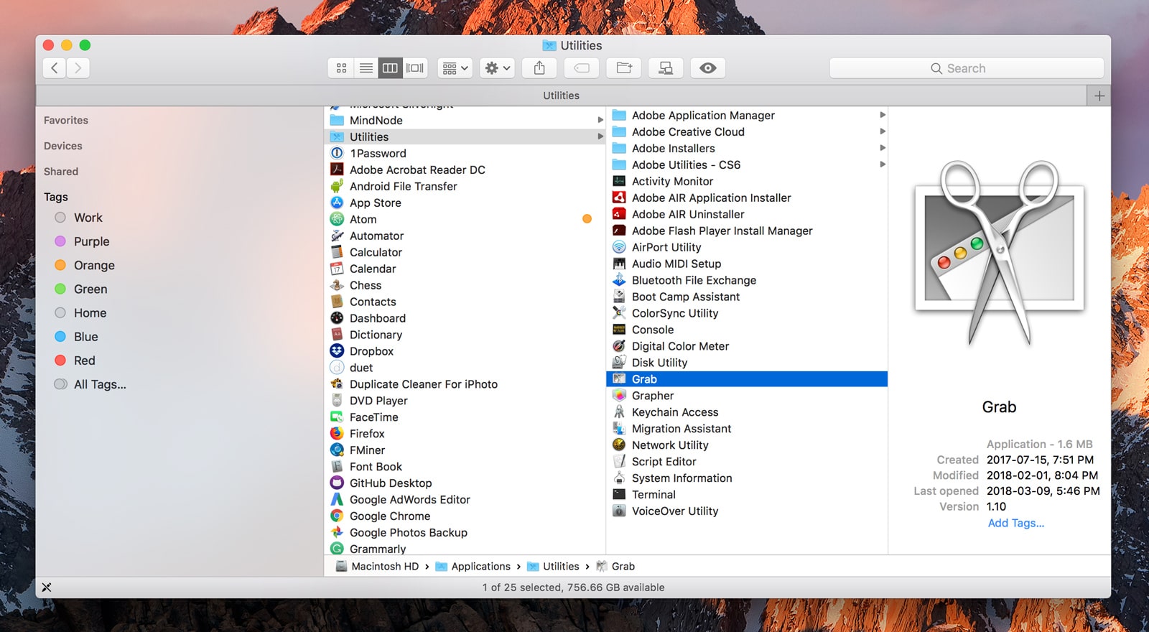Select Bluetooth File Exchange icon
The width and height of the screenshot is (1149, 632).
click(x=619, y=280)
